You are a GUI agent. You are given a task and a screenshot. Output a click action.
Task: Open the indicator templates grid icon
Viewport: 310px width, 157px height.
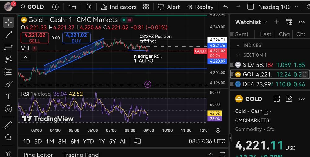pos(146,7)
